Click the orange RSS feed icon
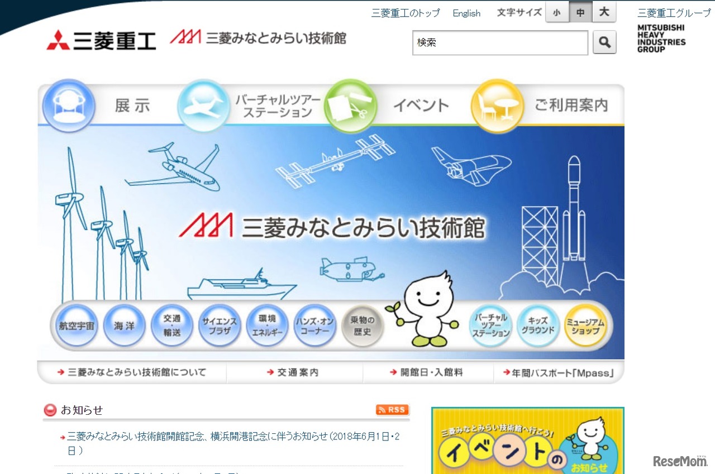This screenshot has height=474, width=715. pos(393,410)
